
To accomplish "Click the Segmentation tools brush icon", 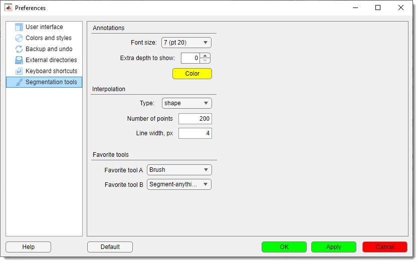I will coord(19,82).
